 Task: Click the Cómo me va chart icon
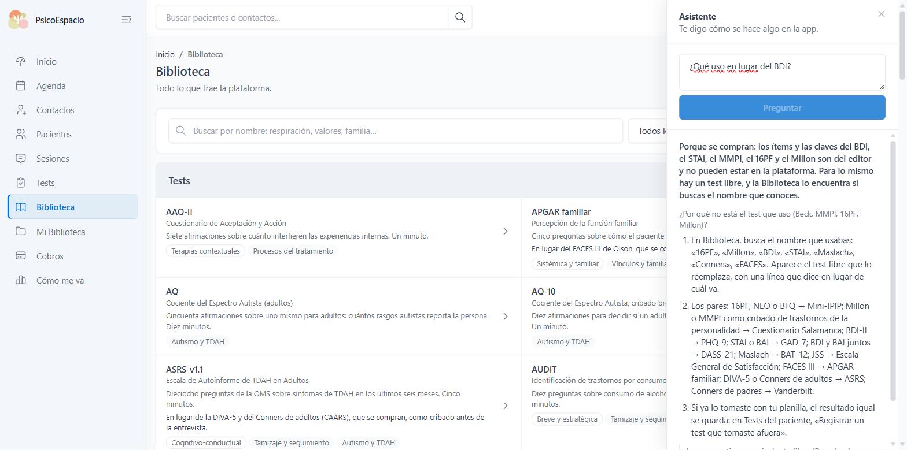click(x=21, y=280)
